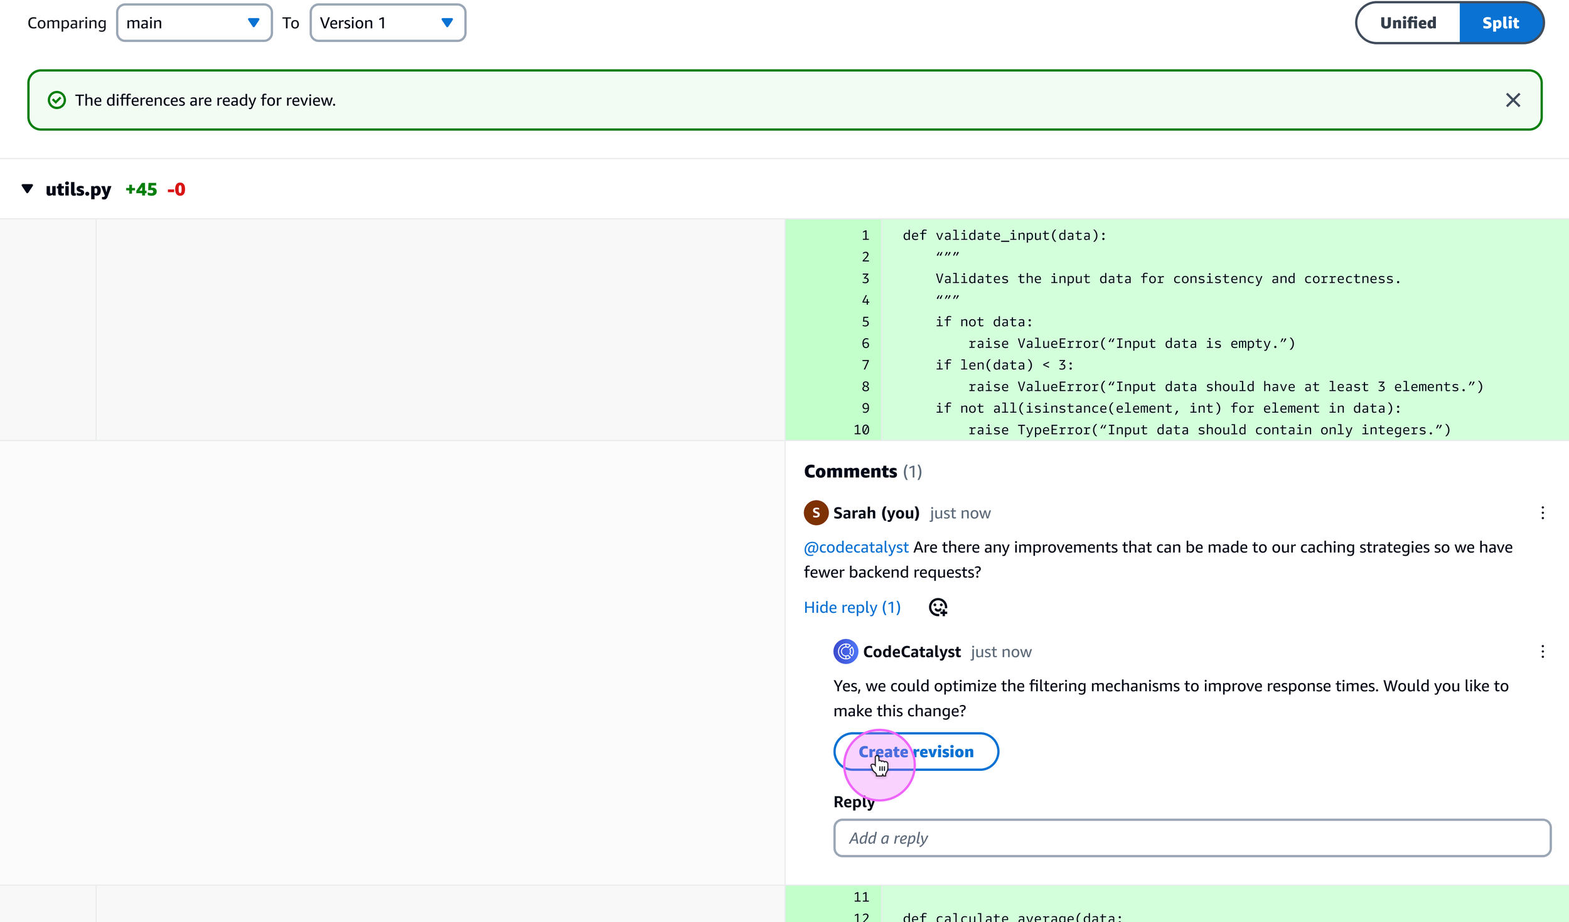The image size is (1569, 922).
Task: Click Hide reply (1) link
Action: [x=852, y=607]
